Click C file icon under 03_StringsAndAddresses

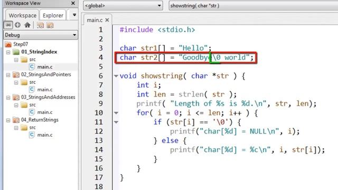pyautogui.click(x=32, y=112)
